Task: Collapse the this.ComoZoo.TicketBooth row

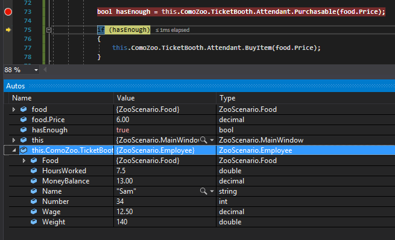Action: pos(14,150)
